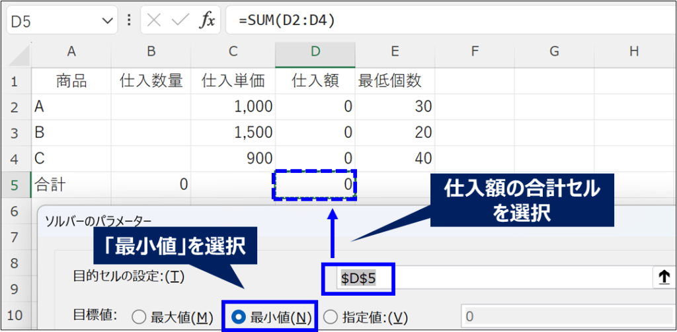Click the enter checkmark icon in formula bar
Image resolution: width=677 pixels, height=332 pixels.
point(180,20)
